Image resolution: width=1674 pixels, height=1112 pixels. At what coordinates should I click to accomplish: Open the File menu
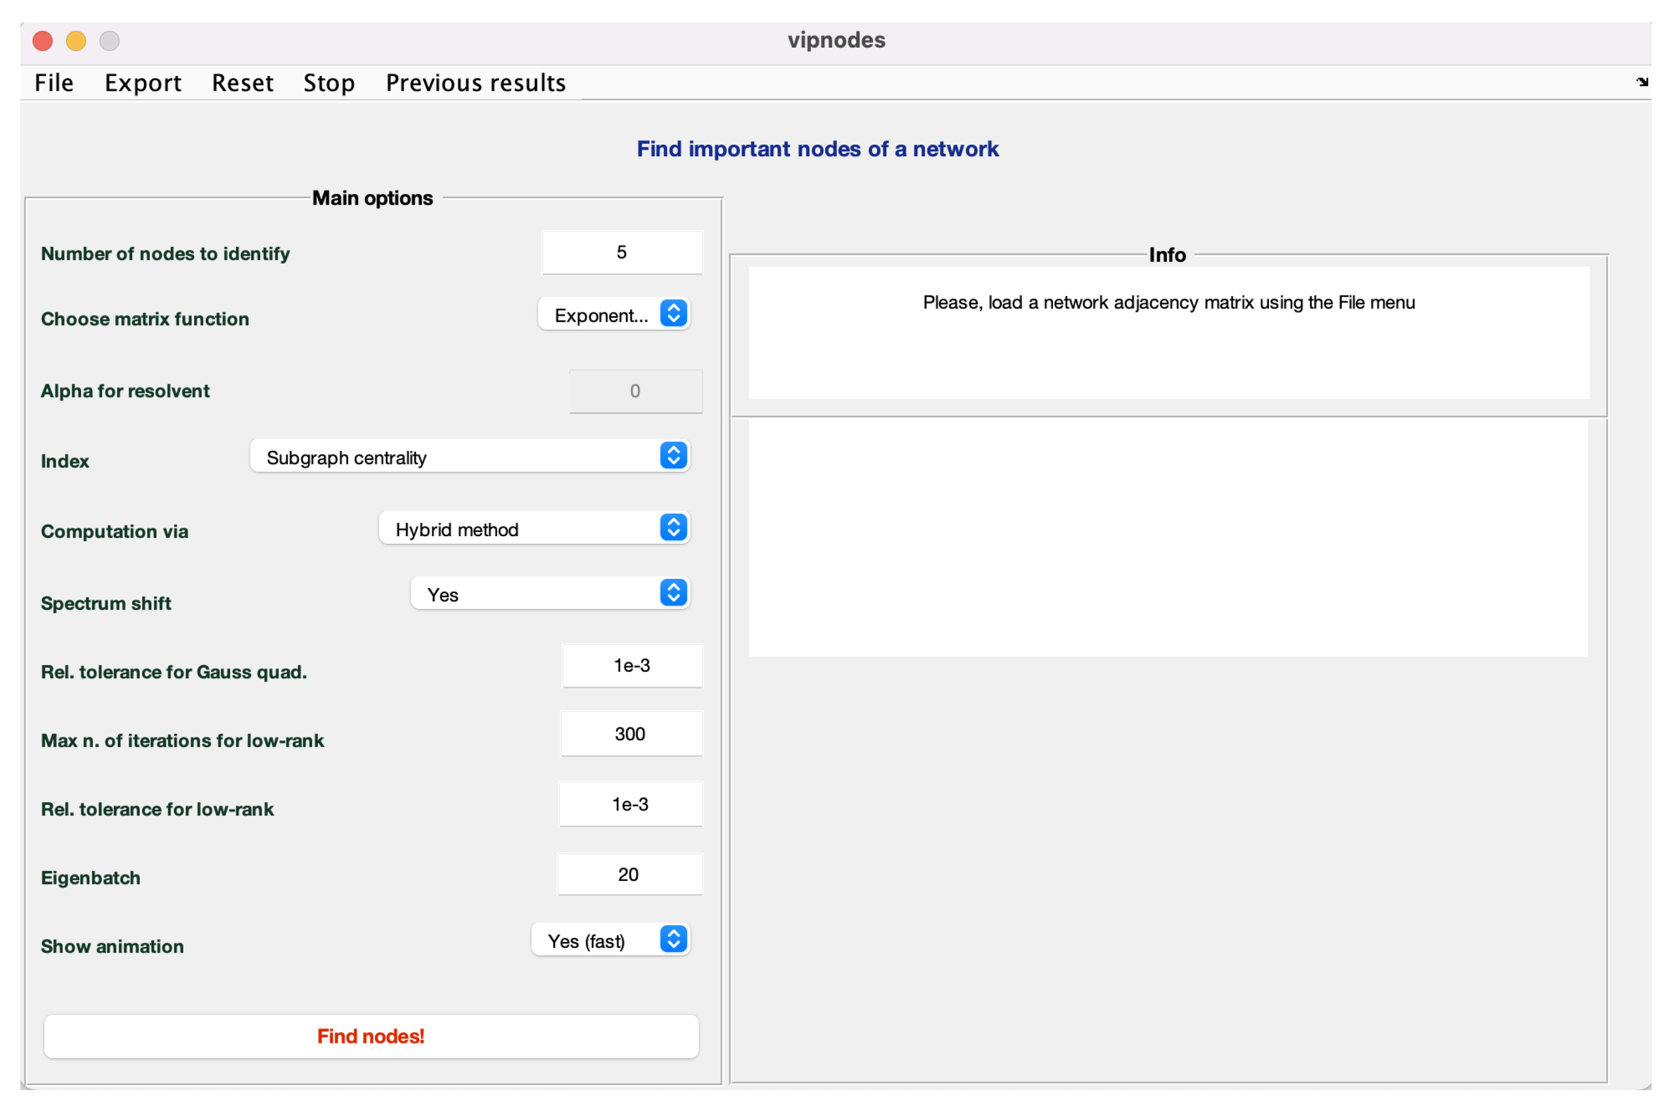54,83
